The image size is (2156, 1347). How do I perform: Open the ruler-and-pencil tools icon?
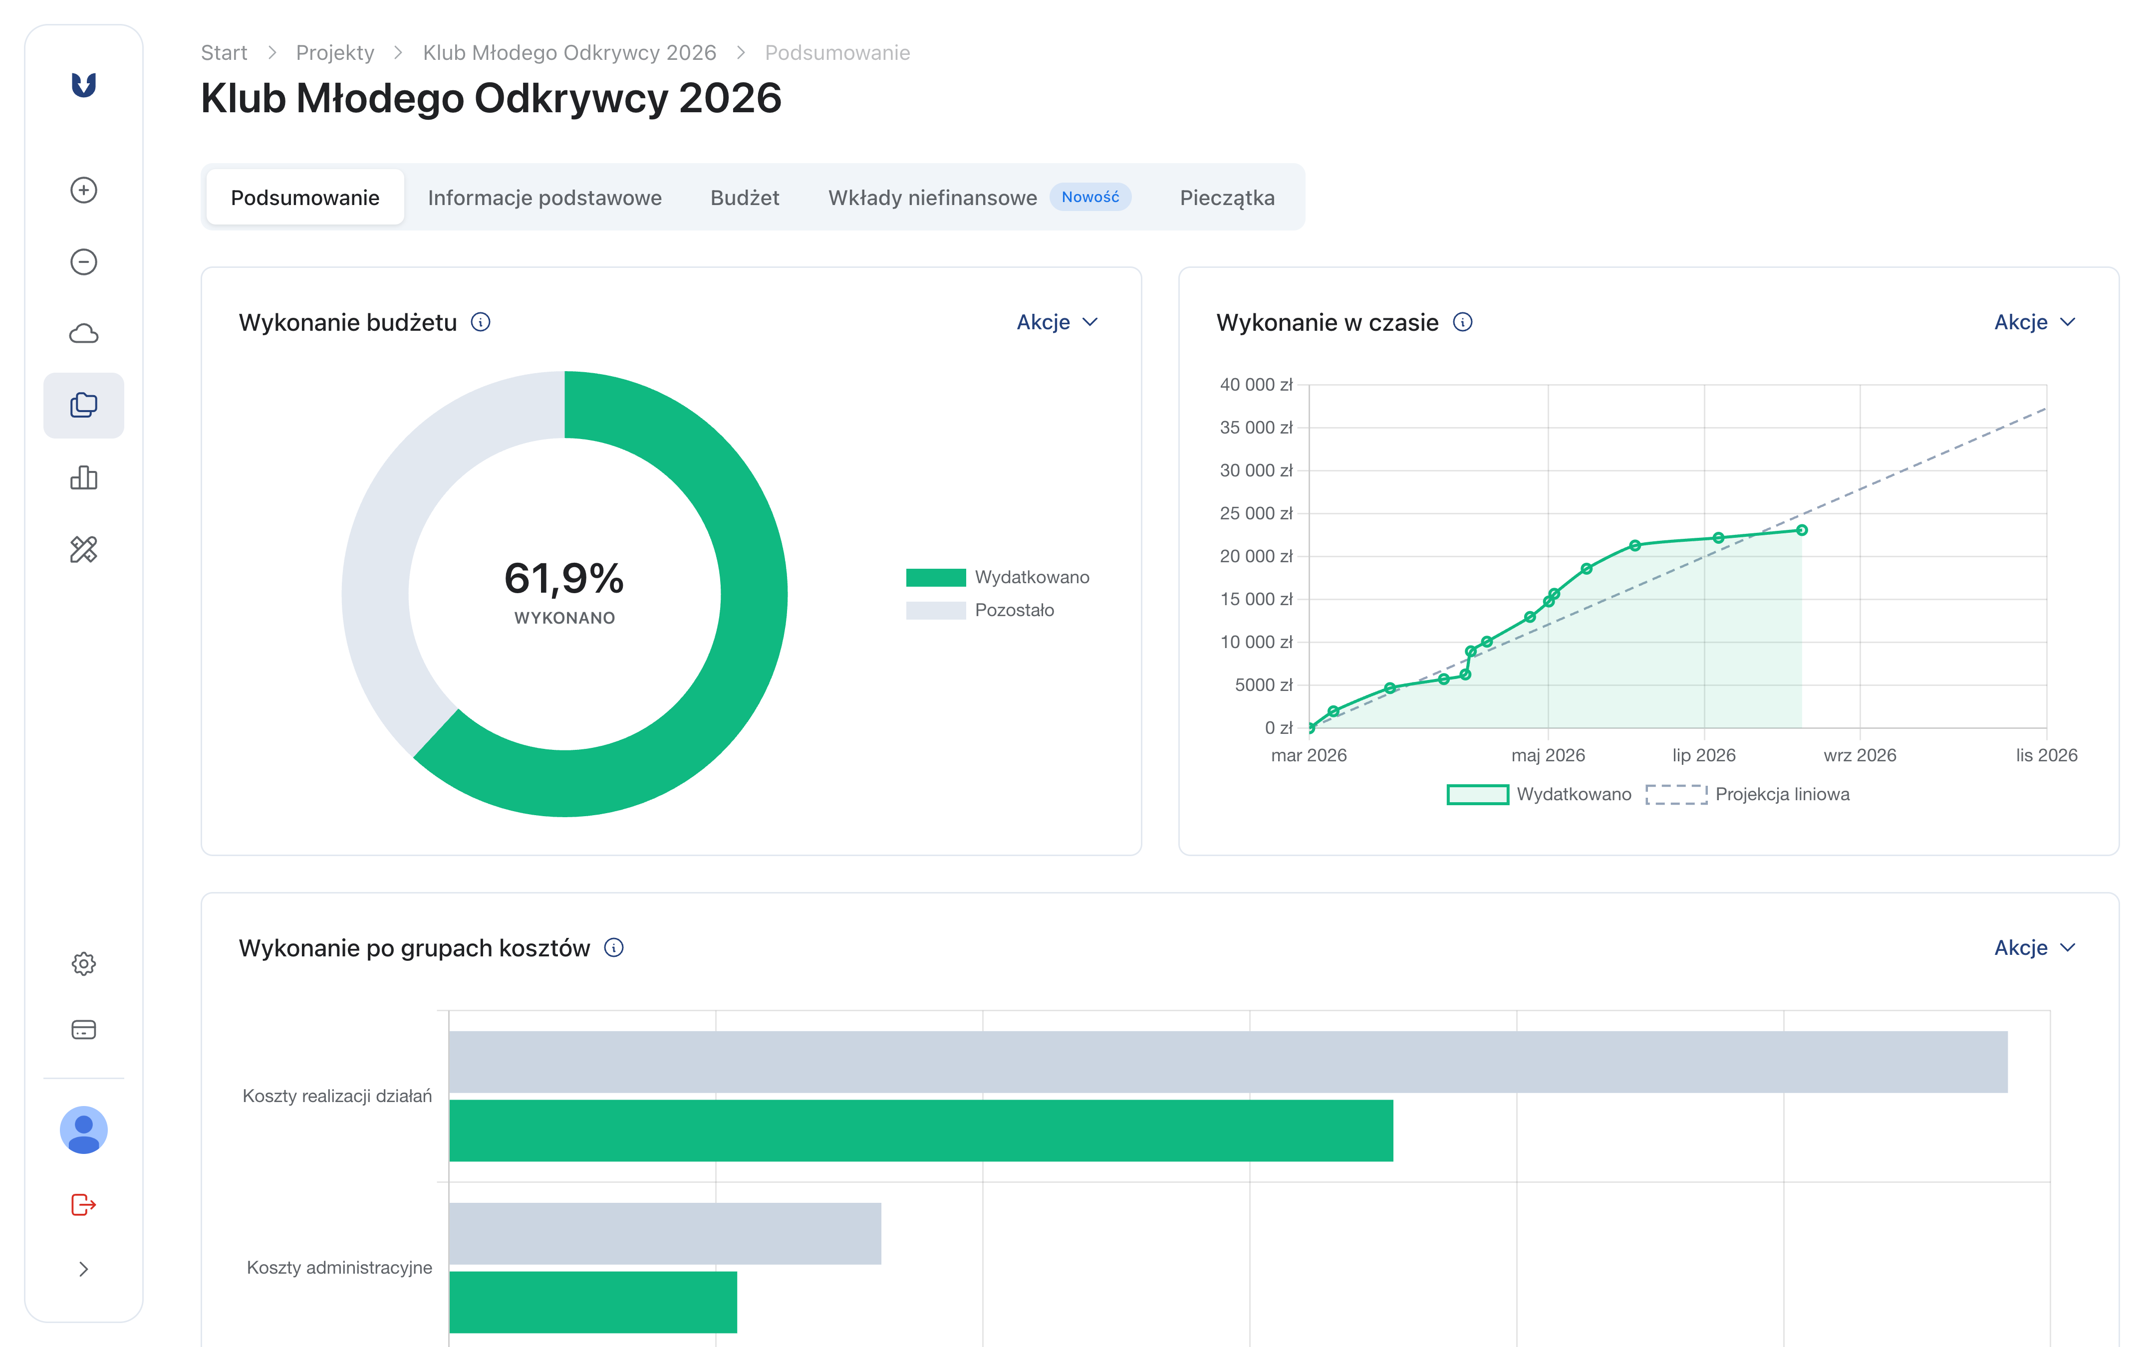click(x=84, y=549)
